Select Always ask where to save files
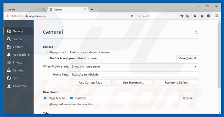The height and width of the screenshot is (117, 224). point(45,104)
